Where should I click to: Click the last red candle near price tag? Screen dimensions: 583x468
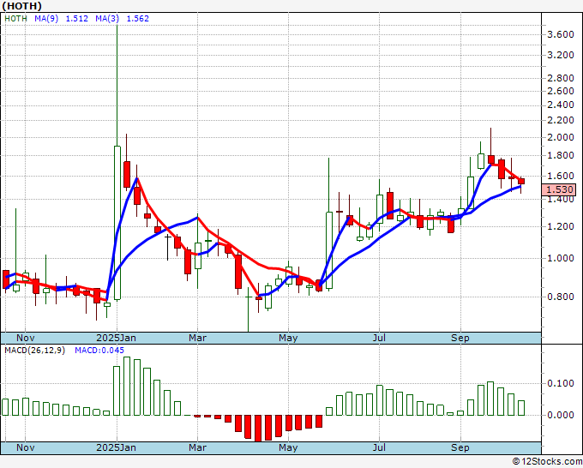[520, 181]
